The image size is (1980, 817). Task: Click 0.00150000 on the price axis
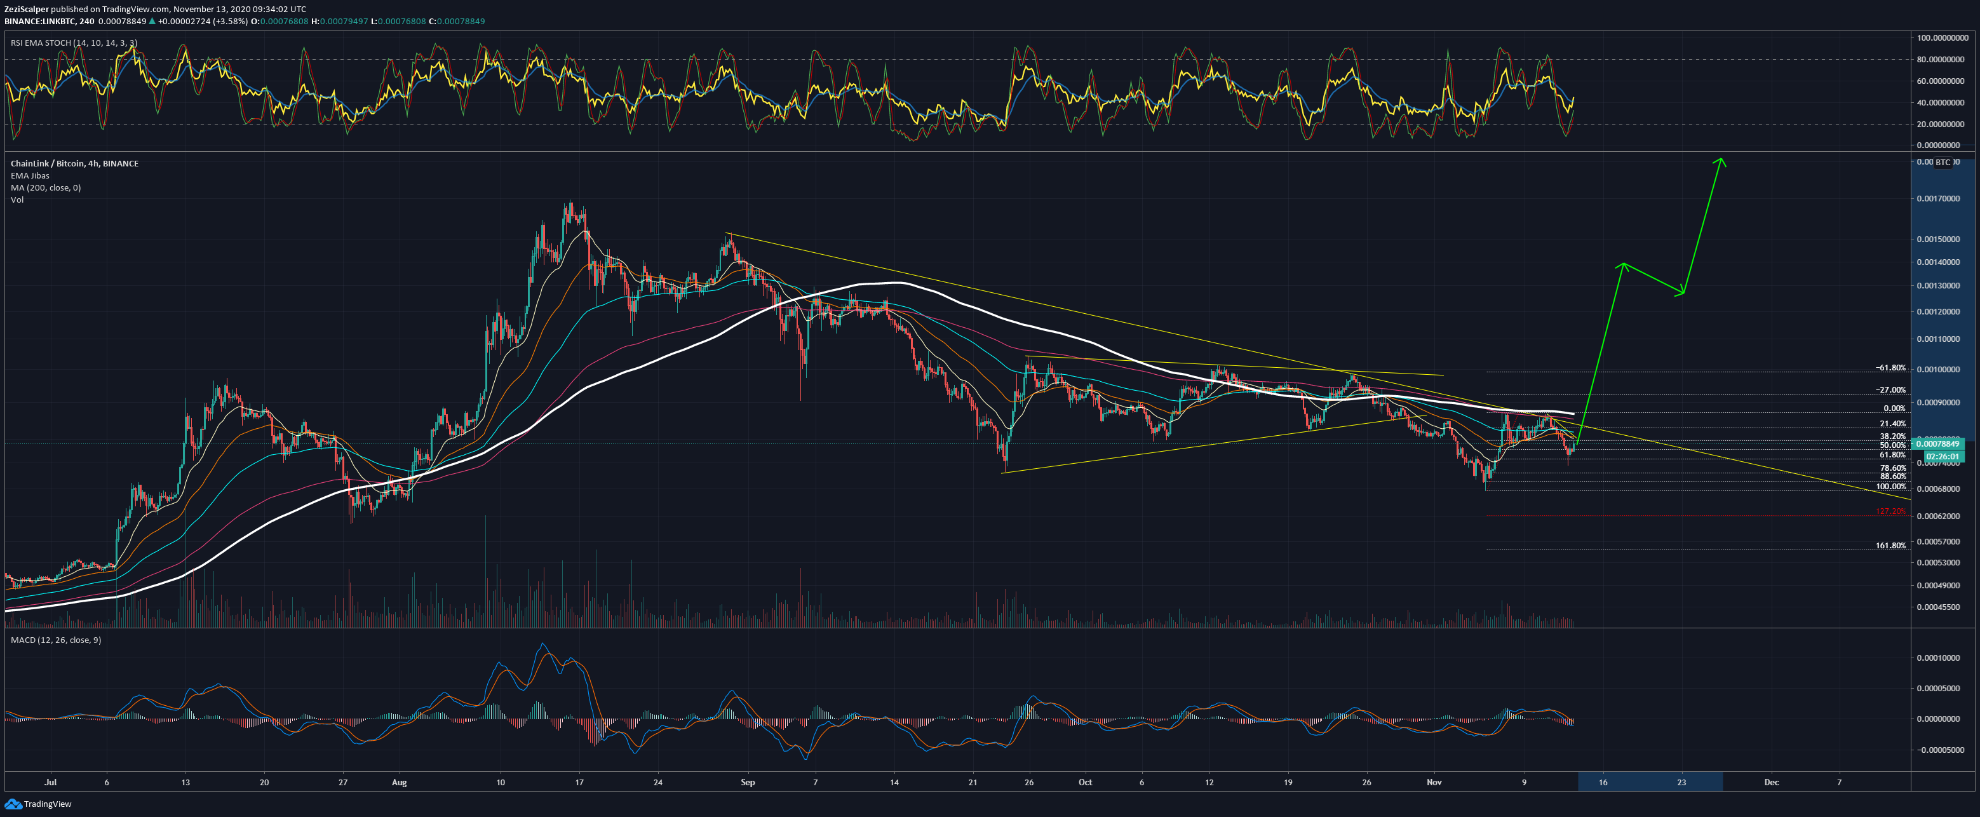click(1939, 240)
